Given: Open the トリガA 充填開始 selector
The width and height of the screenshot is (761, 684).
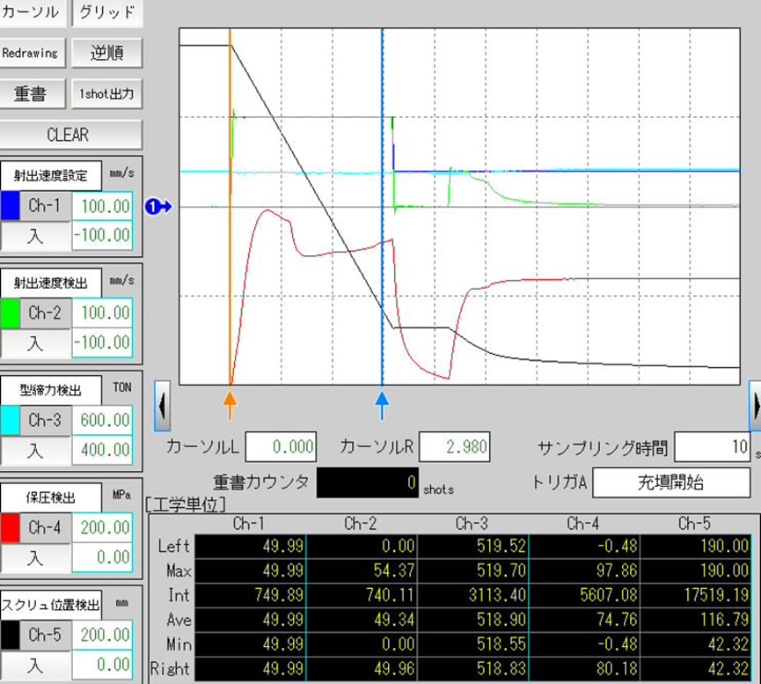Looking at the screenshot, I should [x=671, y=482].
